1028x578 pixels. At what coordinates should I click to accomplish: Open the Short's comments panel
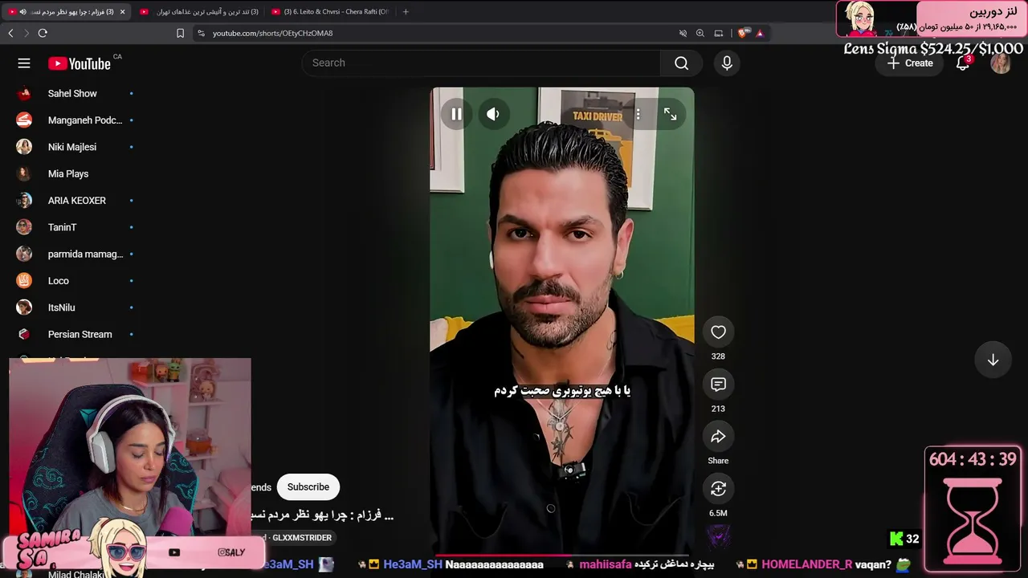click(x=718, y=385)
